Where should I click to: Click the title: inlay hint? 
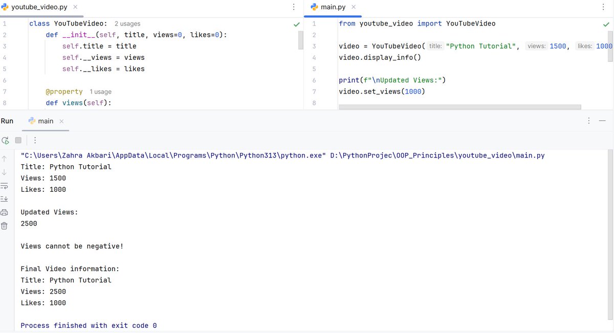click(435, 46)
